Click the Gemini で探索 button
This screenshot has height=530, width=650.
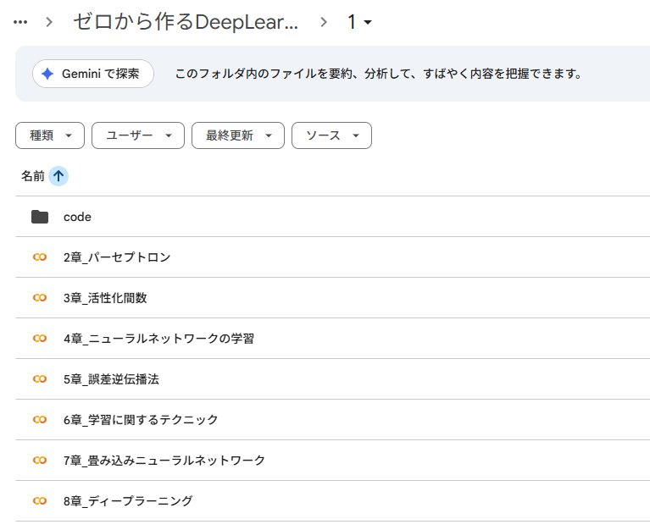click(93, 74)
